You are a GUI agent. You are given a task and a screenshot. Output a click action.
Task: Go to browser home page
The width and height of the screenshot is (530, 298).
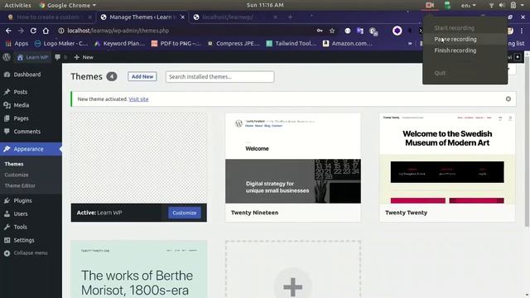(x=46, y=31)
